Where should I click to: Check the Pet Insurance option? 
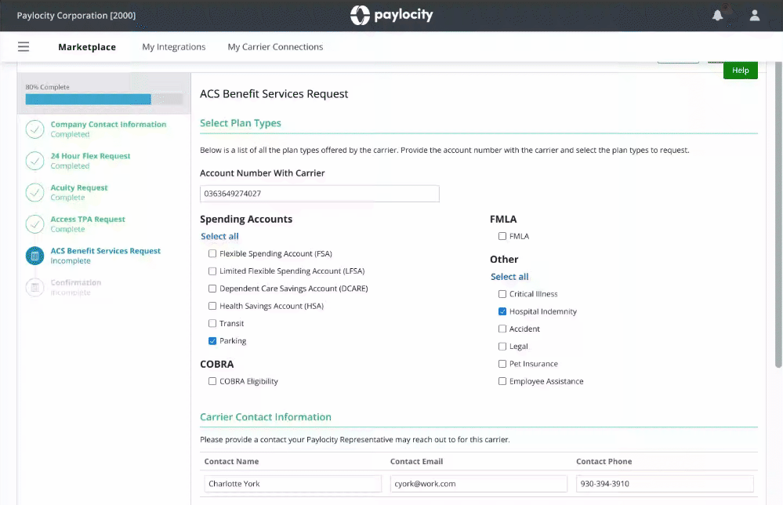[x=502, y=364]
